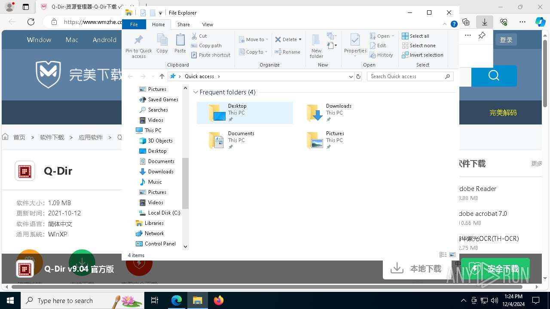Switch to large icons view in status bar
Image resolution: width=550 pixels, height=309 pixels.
[452, 255]
